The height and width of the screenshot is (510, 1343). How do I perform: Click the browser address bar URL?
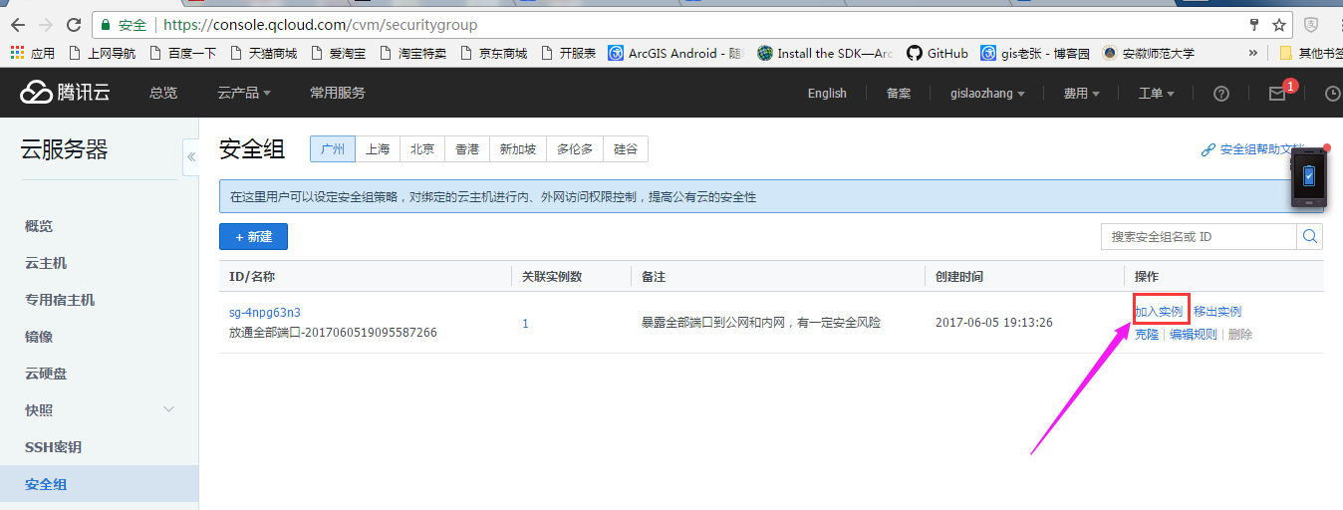pyautogui.click(x=320, y=25)
